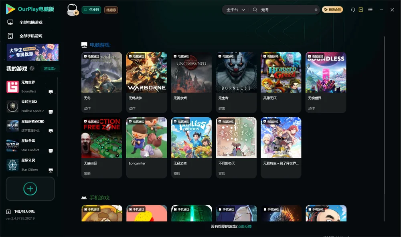Open the 无径之林 Pathless Woods card
The image size is (401, 237).
point(191,148)
